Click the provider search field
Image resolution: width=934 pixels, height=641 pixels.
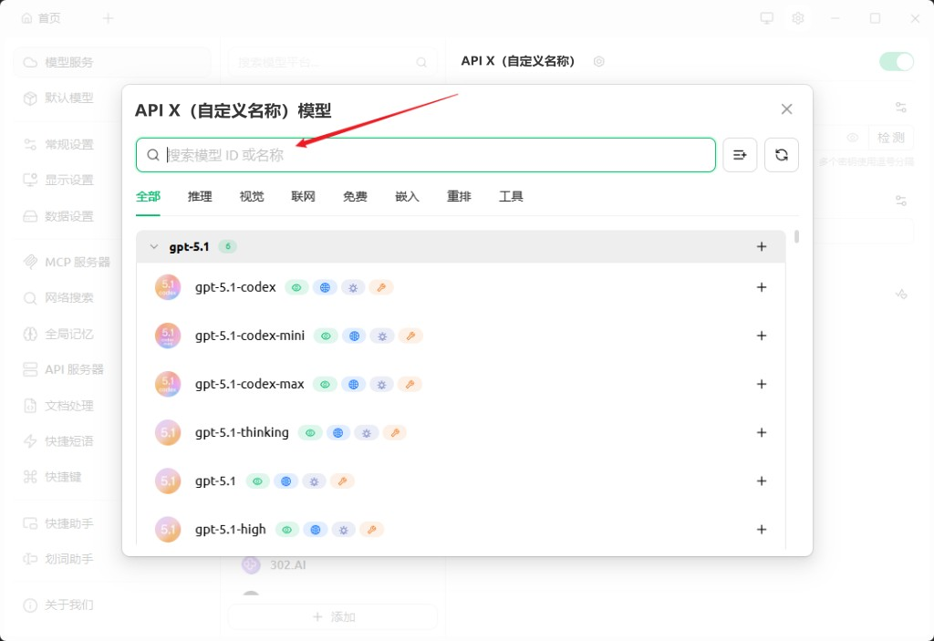pyautogui.click(x=333, y=62)
